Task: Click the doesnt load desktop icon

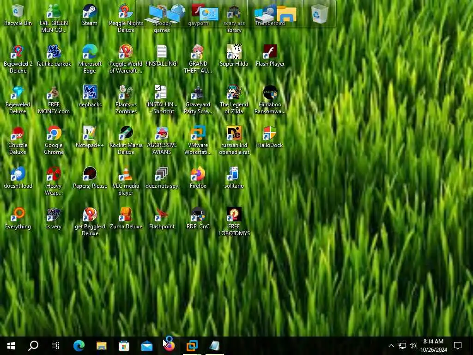Action: tap(18, 178)
